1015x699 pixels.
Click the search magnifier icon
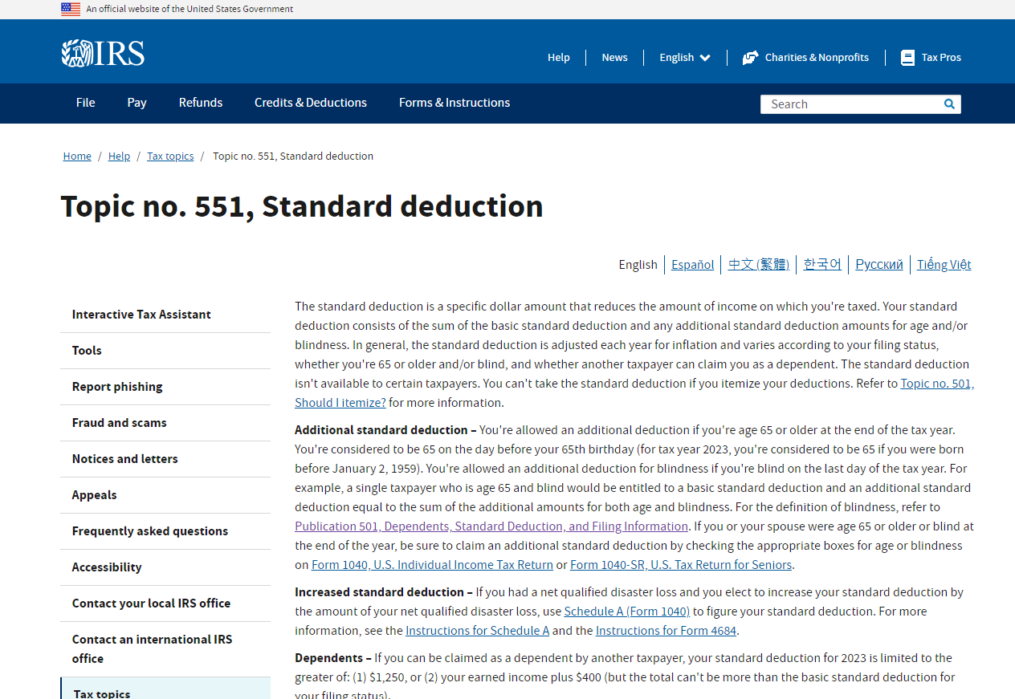(949, 104)
